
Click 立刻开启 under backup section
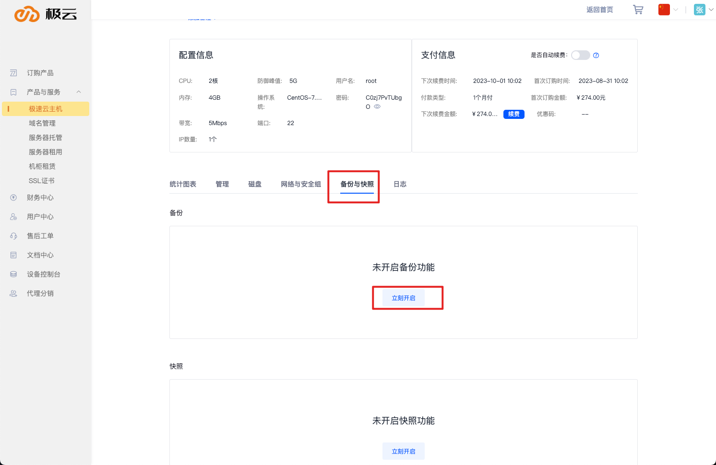pos(403,298)
